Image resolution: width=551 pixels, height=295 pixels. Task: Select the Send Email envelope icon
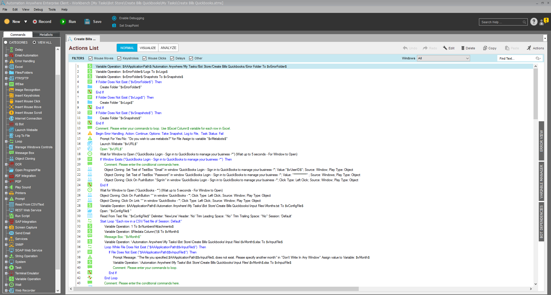point(11,233)
